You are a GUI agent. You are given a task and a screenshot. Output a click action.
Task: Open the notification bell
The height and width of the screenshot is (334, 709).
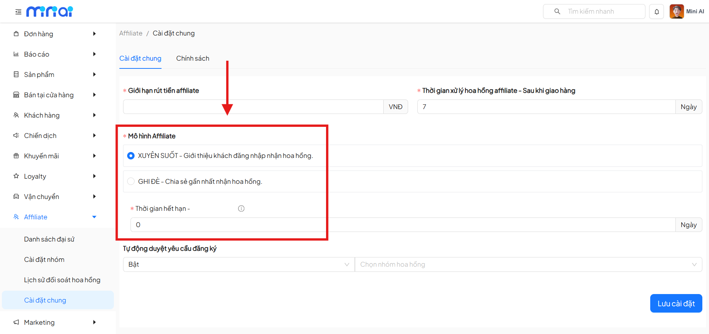657,12
